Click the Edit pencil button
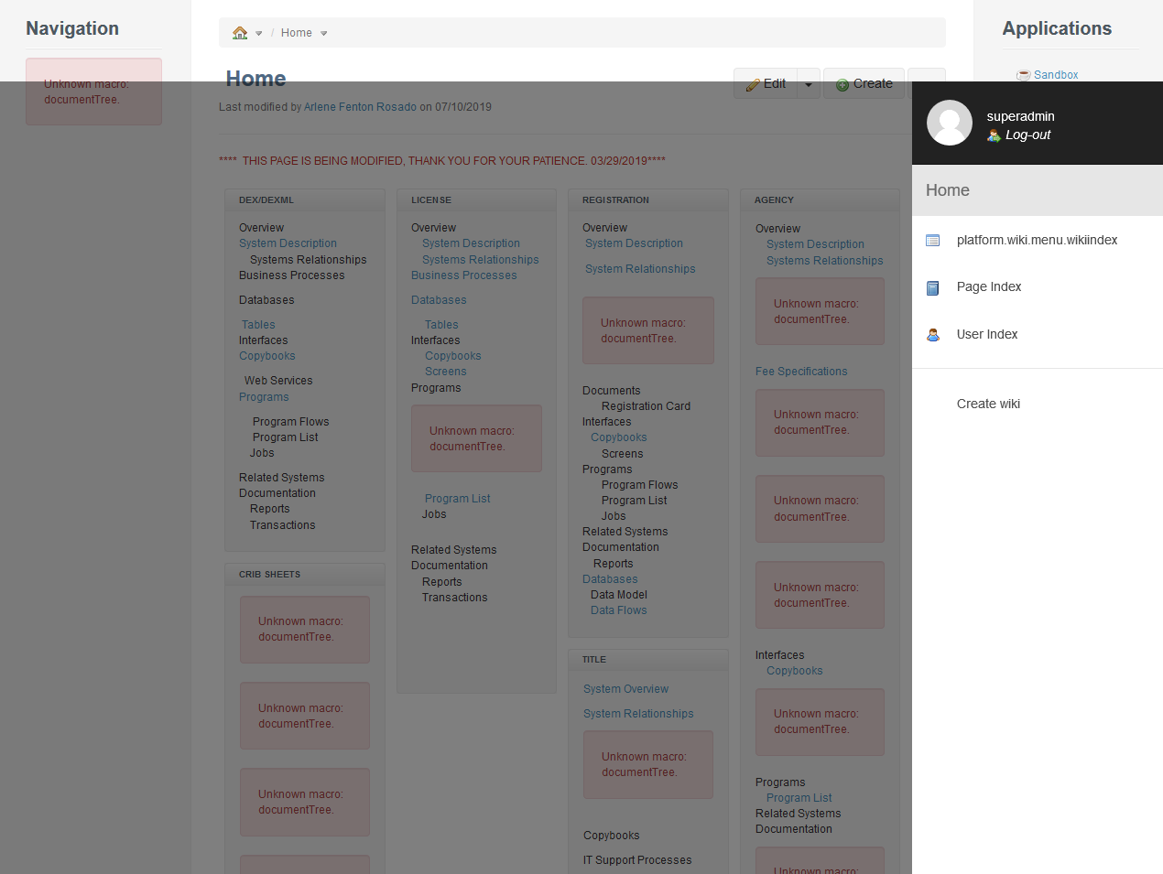This screenshot has width=1163, height=874. [x=766, y=83]
